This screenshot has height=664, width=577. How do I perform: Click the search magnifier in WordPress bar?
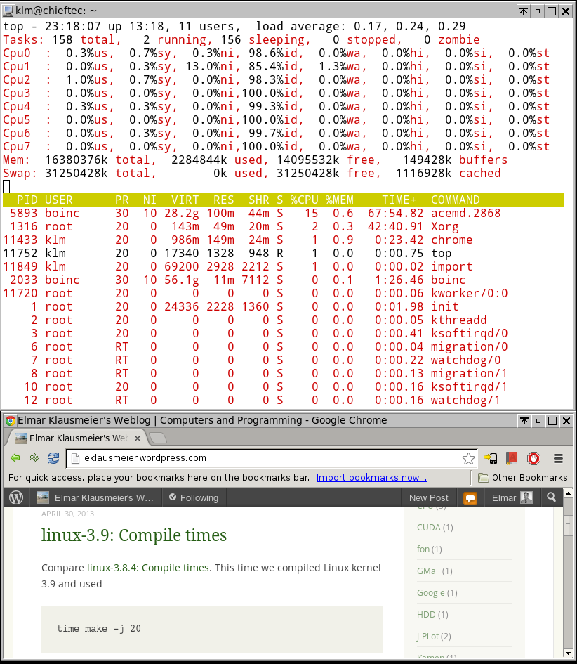click(x=552, y=497)
